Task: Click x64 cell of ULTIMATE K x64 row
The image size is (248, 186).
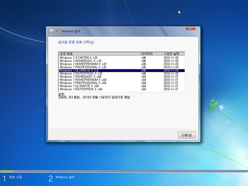Action: pos(143,86)
